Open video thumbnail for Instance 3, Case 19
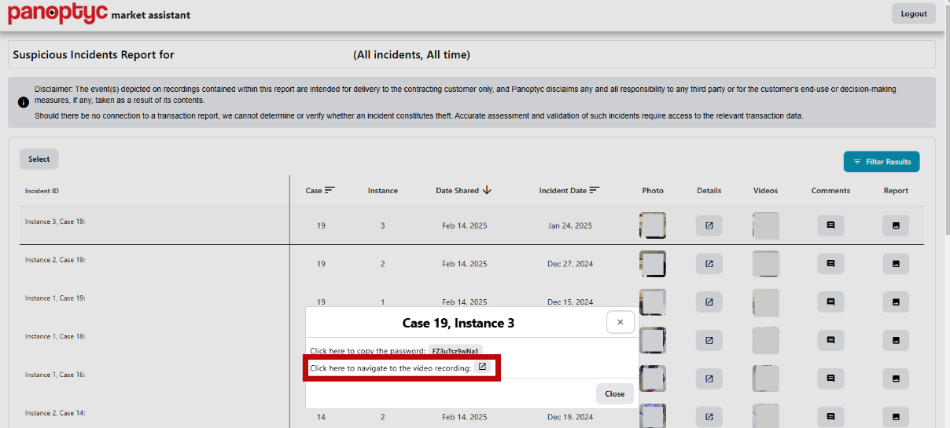 click(x=766, y=225)
